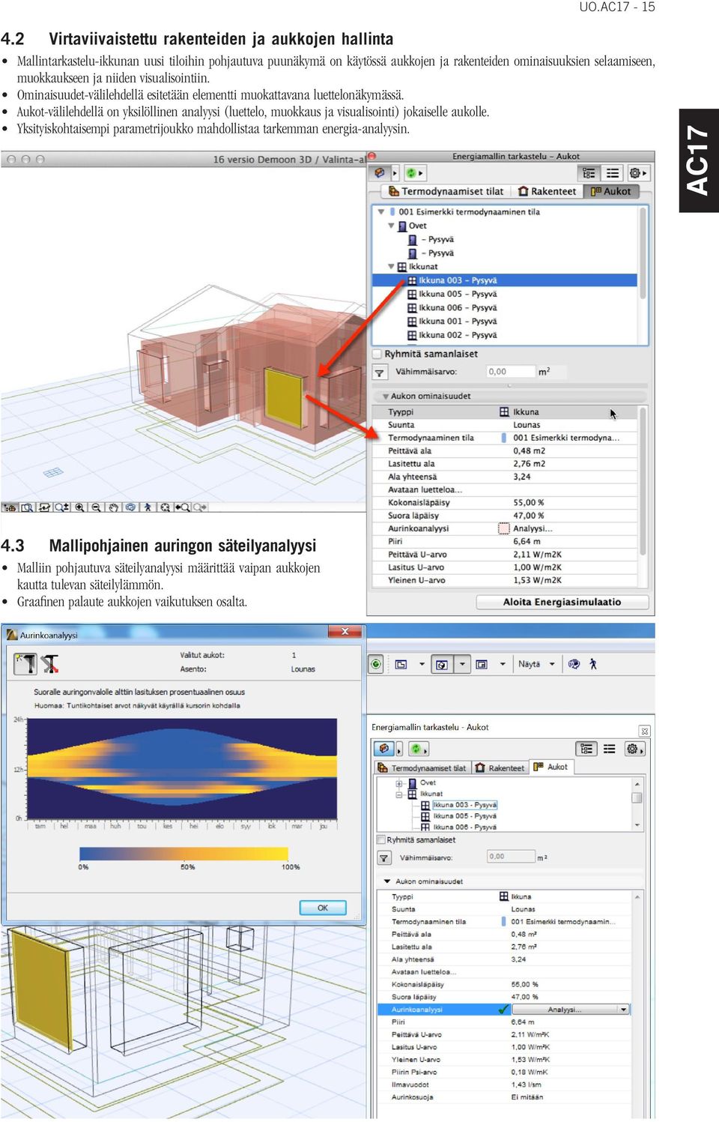
Task: Click the solar radiation heatmap chart
Action: point(183,768)
